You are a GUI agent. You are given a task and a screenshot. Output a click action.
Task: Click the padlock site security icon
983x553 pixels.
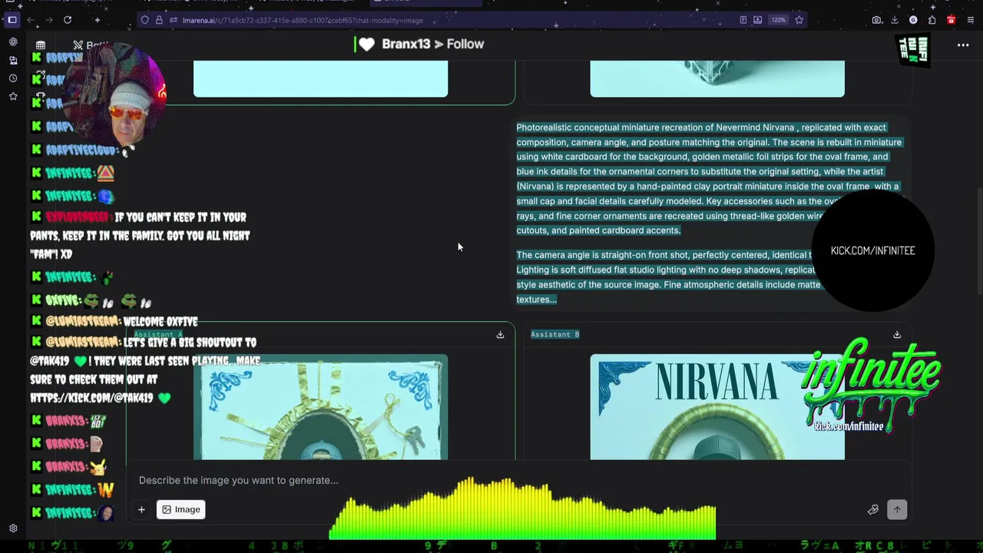click(x=159, y=20)
